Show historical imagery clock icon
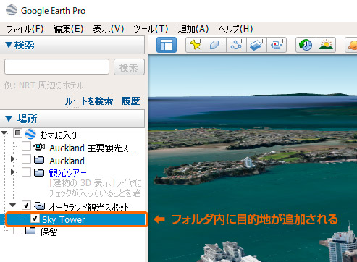The height and width of the screenshot is (262, 357). click(x=306, y=45)
